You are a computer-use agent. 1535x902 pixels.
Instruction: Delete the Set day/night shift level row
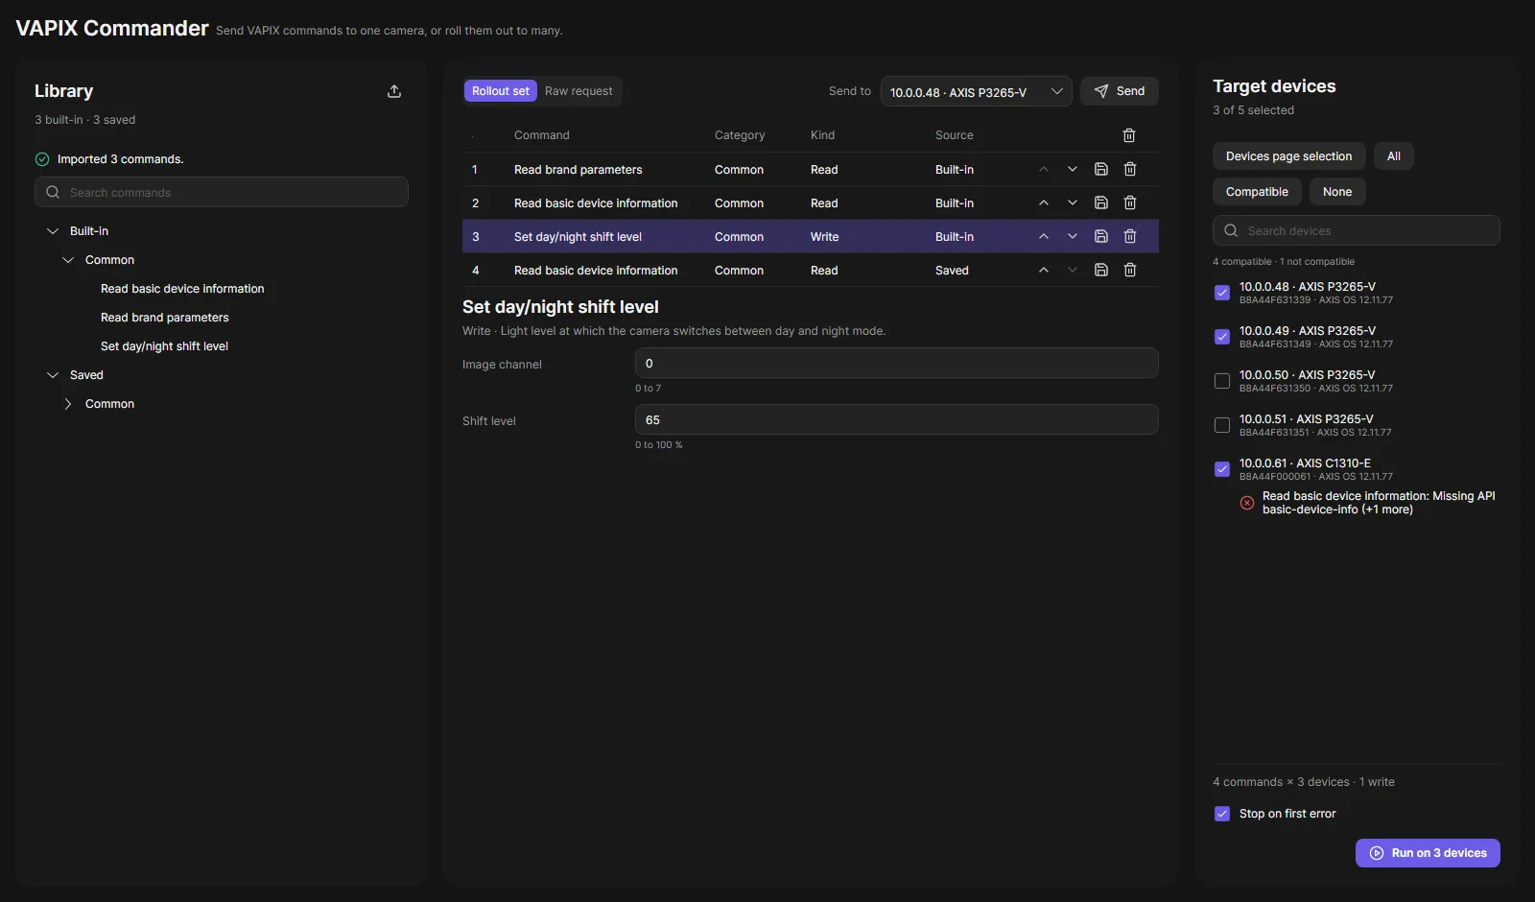(1130, 236)
